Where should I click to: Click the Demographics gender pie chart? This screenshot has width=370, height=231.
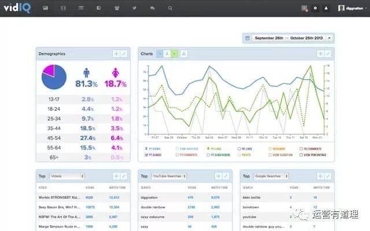tap(54, 77)
